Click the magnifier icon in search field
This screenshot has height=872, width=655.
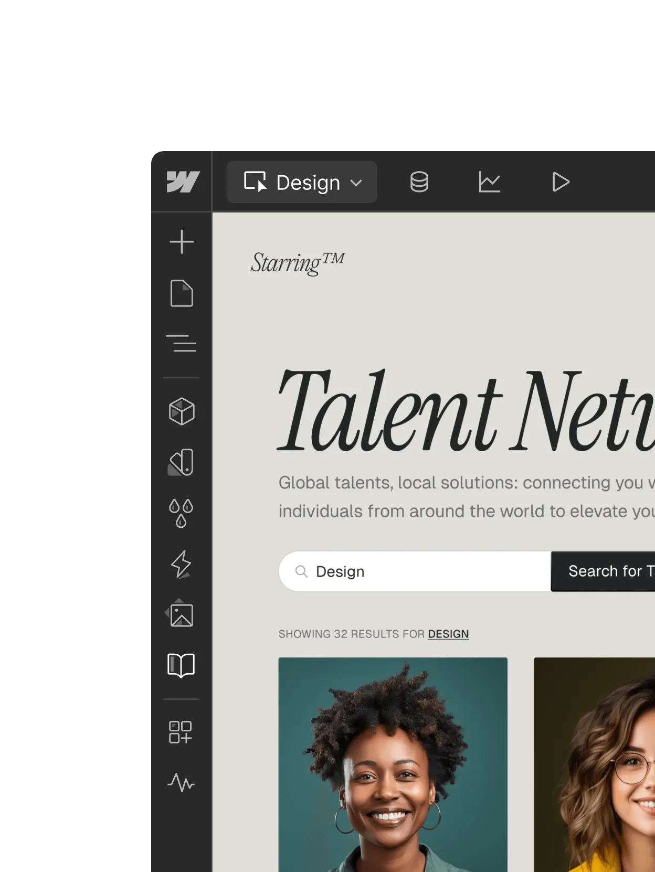pos(301,571)
